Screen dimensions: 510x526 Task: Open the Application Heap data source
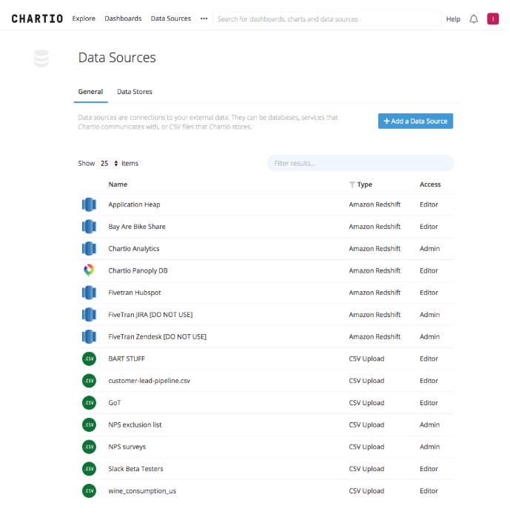pyautogui.click(x=135, y=204)
